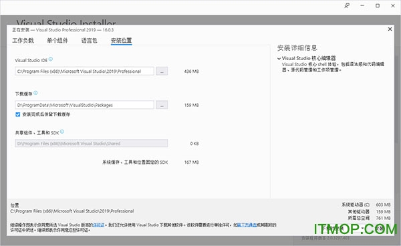The height and width of the screenshot is (246, 401).
Task: Maximize the Visual Studio Installer window
Action: 378,5
